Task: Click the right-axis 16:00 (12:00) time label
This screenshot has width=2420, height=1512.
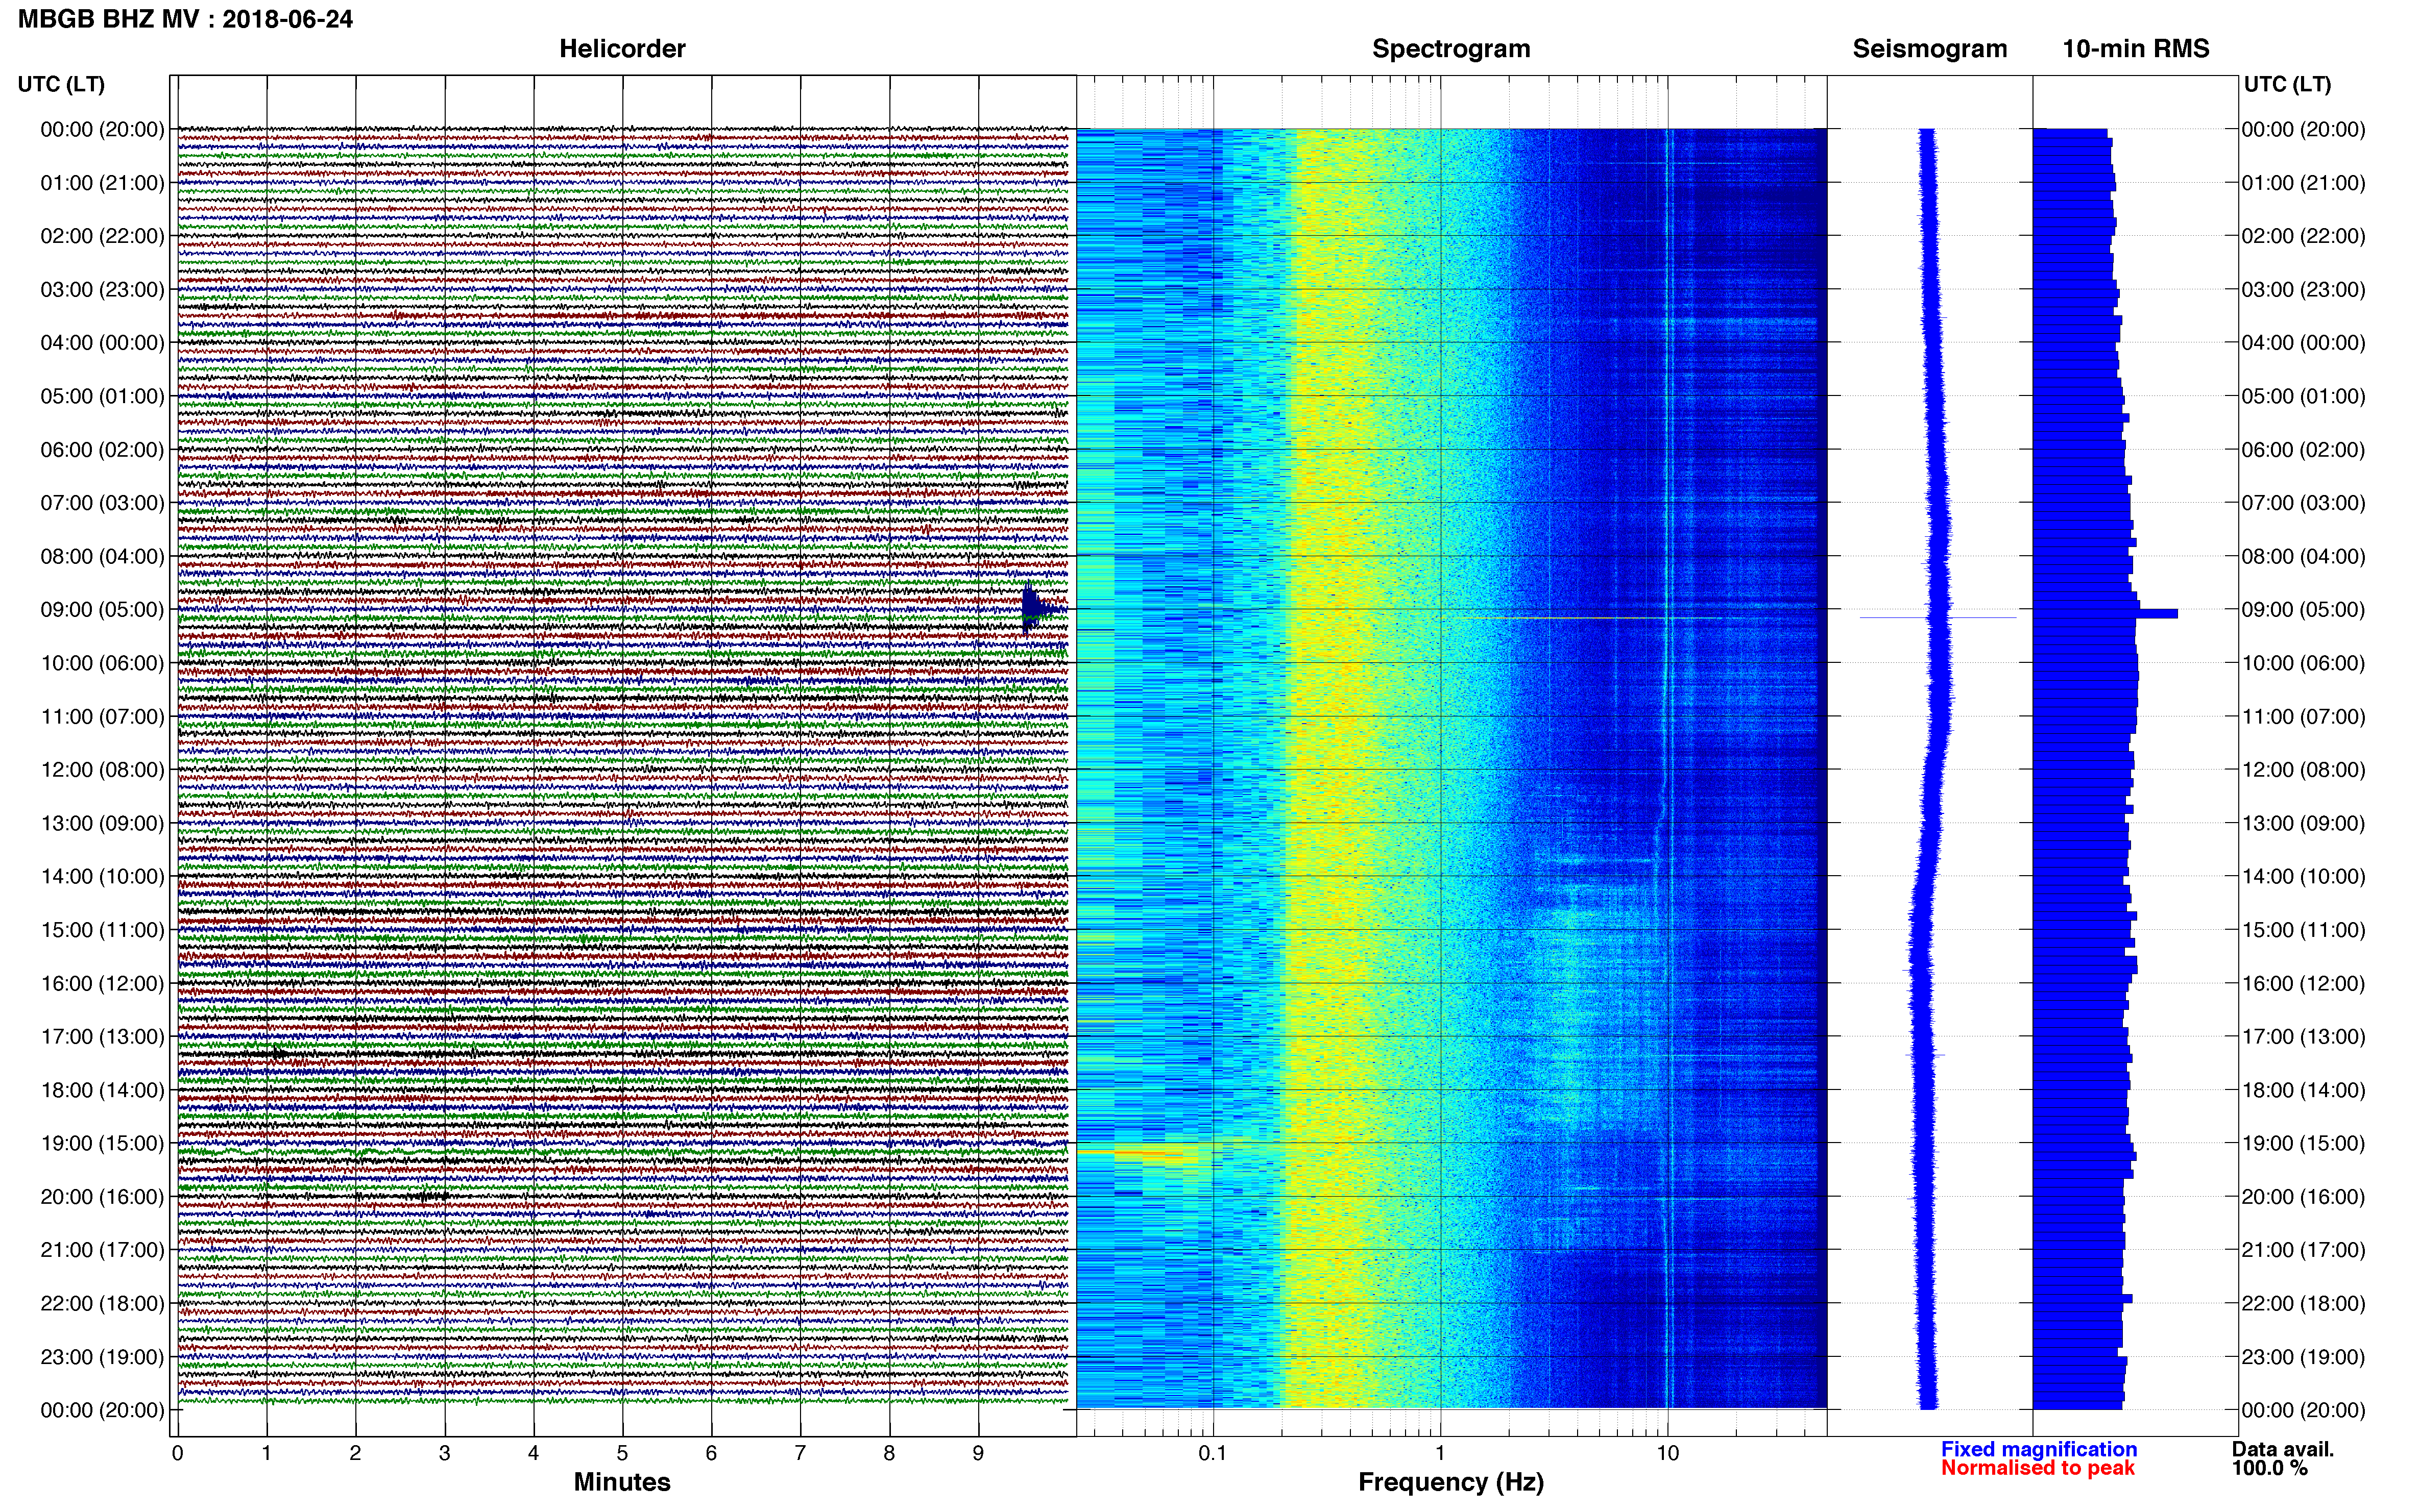Action: 2303,983
